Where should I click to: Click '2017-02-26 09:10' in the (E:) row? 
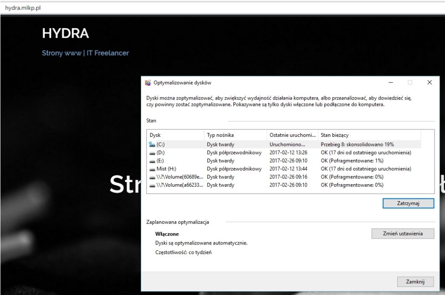click(x=289, y=161)
